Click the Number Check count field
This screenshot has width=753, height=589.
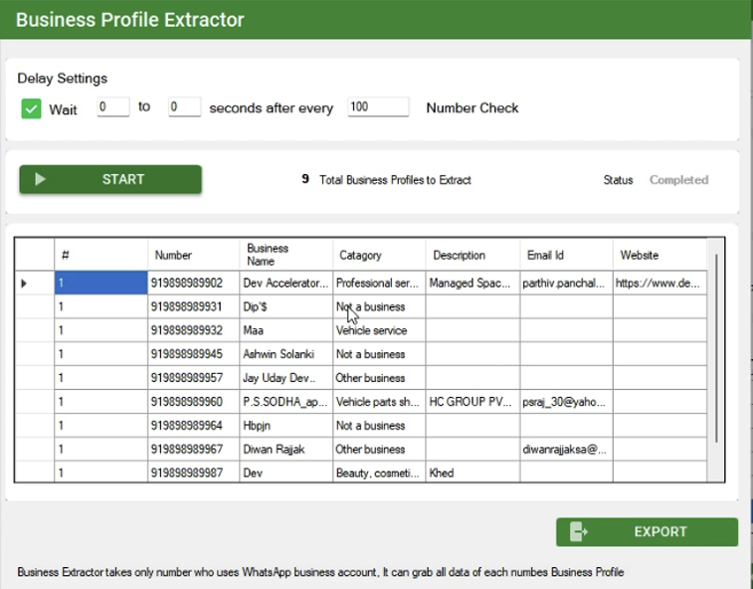click(x=378, y=107)
